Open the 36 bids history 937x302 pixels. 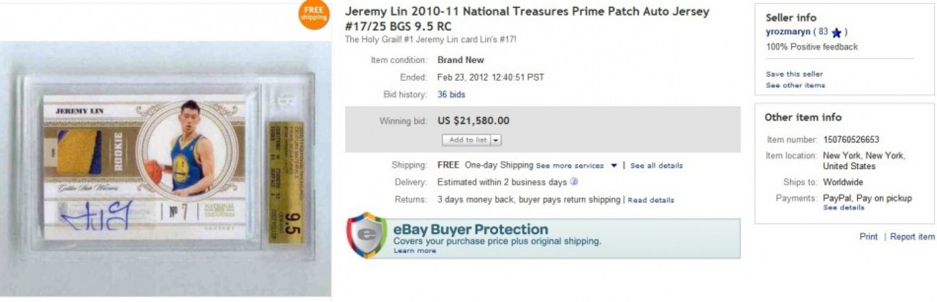pos(452,94)
